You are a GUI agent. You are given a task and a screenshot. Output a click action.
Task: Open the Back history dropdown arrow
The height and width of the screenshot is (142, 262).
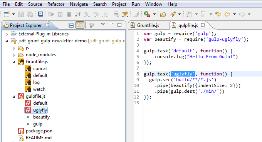pyautogui.click(x=234, y=14)
